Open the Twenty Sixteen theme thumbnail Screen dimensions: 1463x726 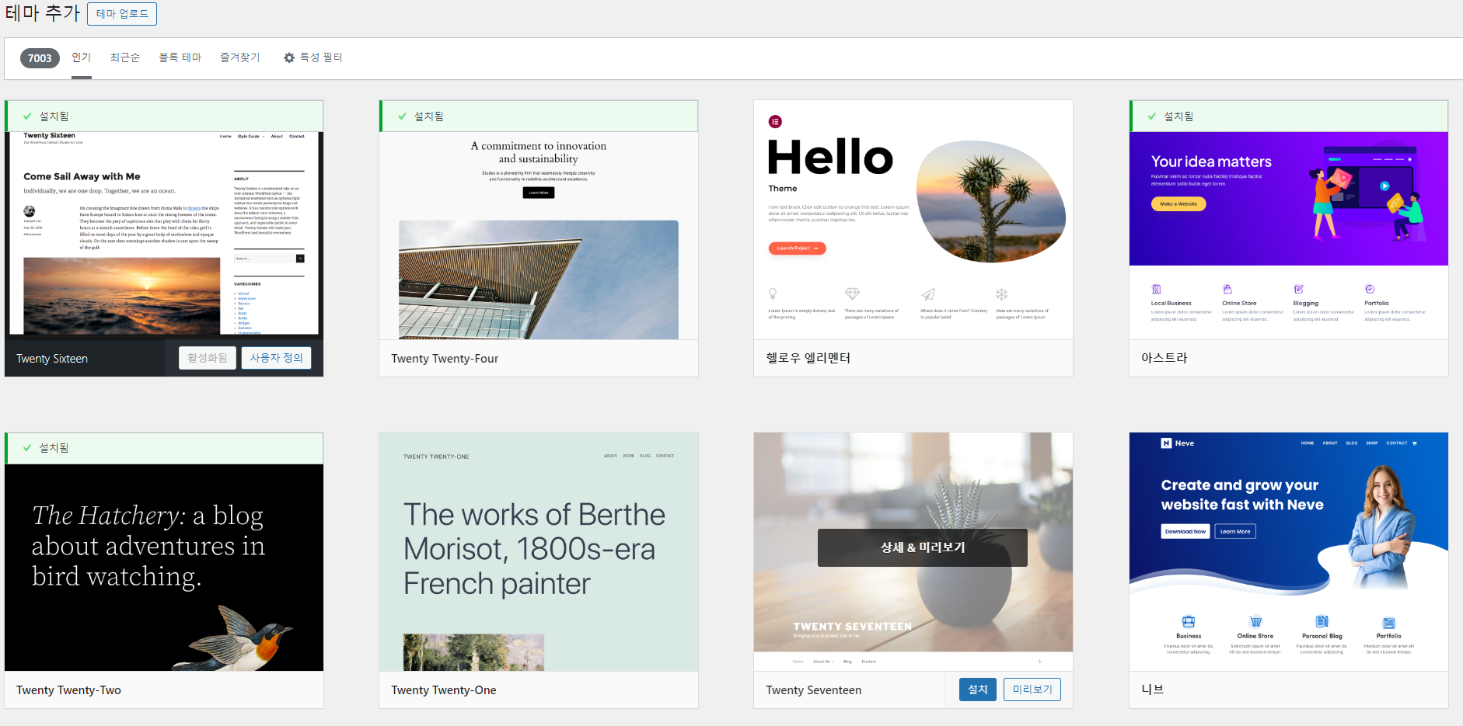tap(164, 234)
